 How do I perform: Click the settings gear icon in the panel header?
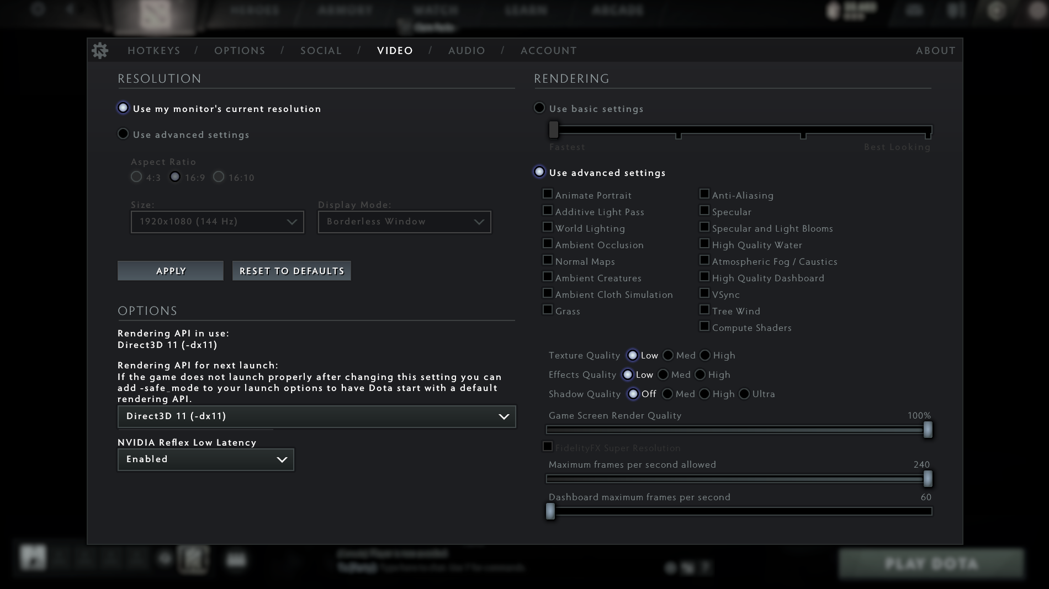(100, 50)
